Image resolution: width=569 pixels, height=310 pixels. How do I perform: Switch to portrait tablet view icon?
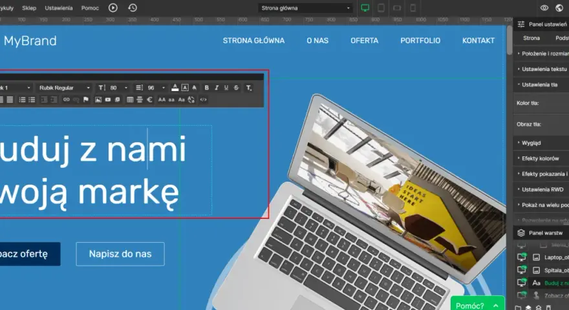pyautogui.click(x=381, y=8)
